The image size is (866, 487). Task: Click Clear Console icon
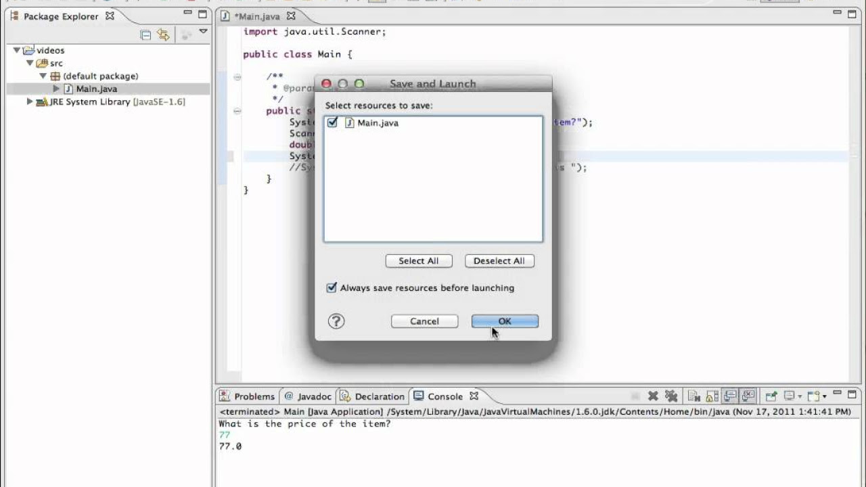pos(694,396)
